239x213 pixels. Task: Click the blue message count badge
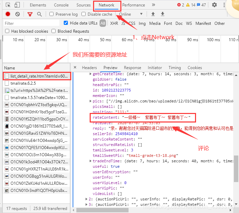tap(201, 5)
